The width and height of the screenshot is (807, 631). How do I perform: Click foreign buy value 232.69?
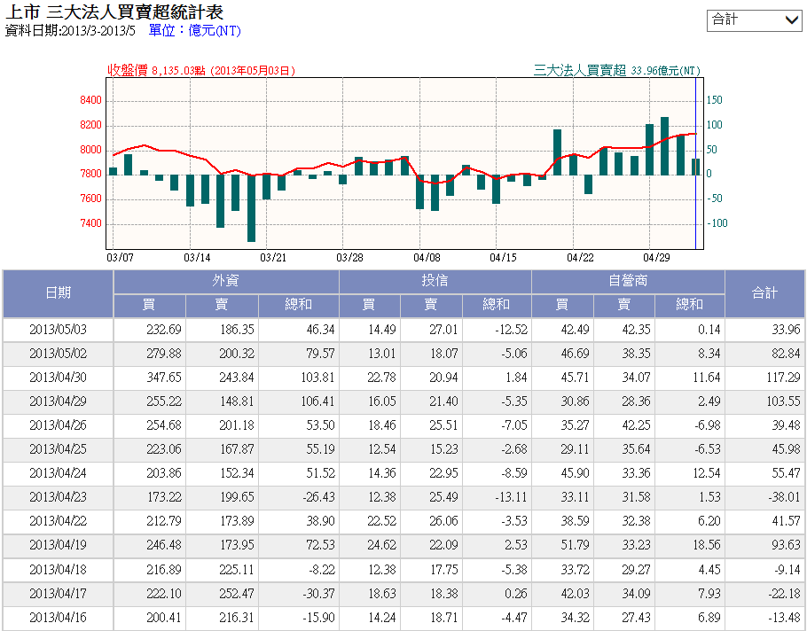pos(164,330)
